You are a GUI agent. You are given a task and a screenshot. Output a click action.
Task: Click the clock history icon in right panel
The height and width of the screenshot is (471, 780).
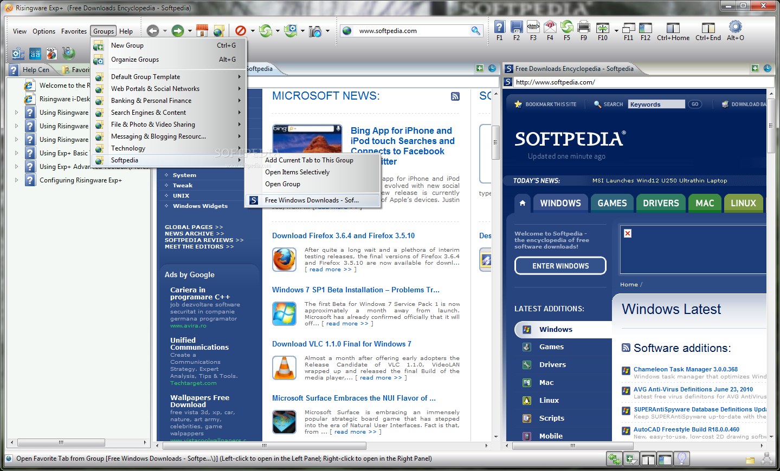pos(768,68)
